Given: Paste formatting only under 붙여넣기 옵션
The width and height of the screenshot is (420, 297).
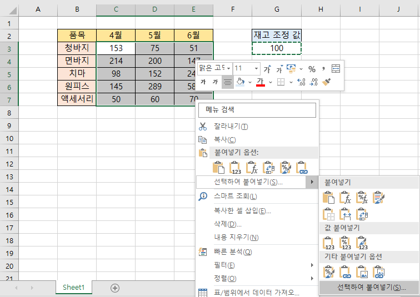Looking at the screenshot, I should pos(285,168).
